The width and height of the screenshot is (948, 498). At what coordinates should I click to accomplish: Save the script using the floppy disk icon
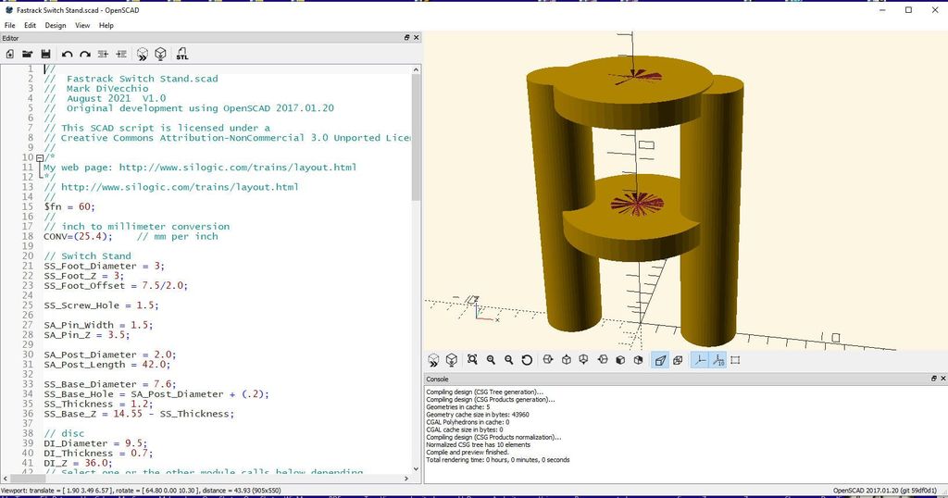(x=43, y=55)
